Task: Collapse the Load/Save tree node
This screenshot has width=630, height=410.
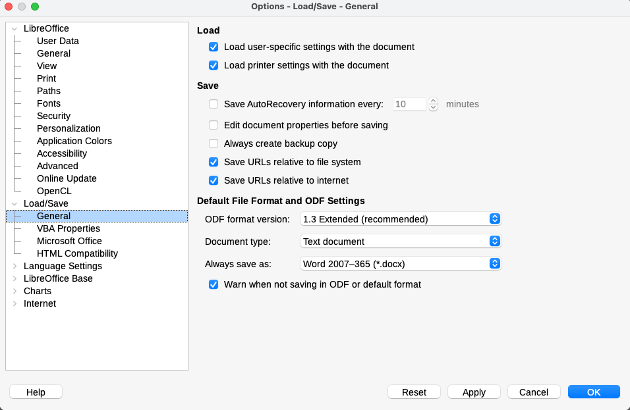Action: (x=14, y=204)
